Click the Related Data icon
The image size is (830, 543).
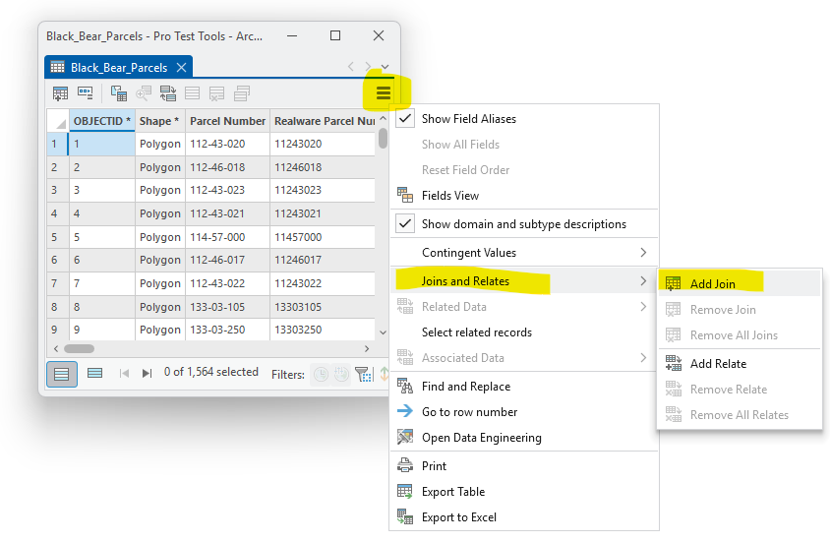[x=405, y=307]
